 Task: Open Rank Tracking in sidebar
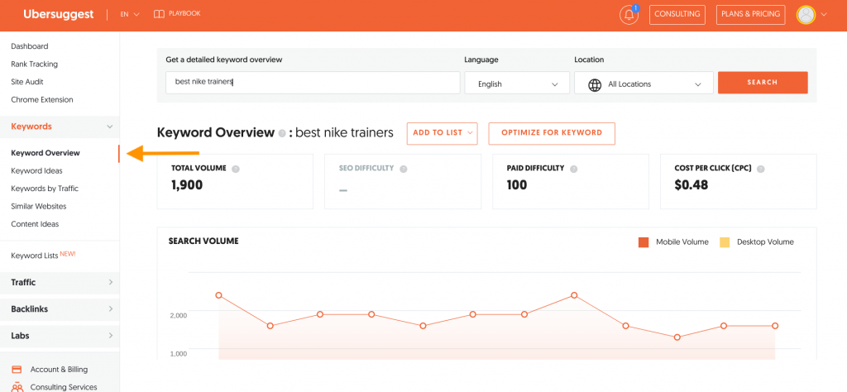point(34,65)
